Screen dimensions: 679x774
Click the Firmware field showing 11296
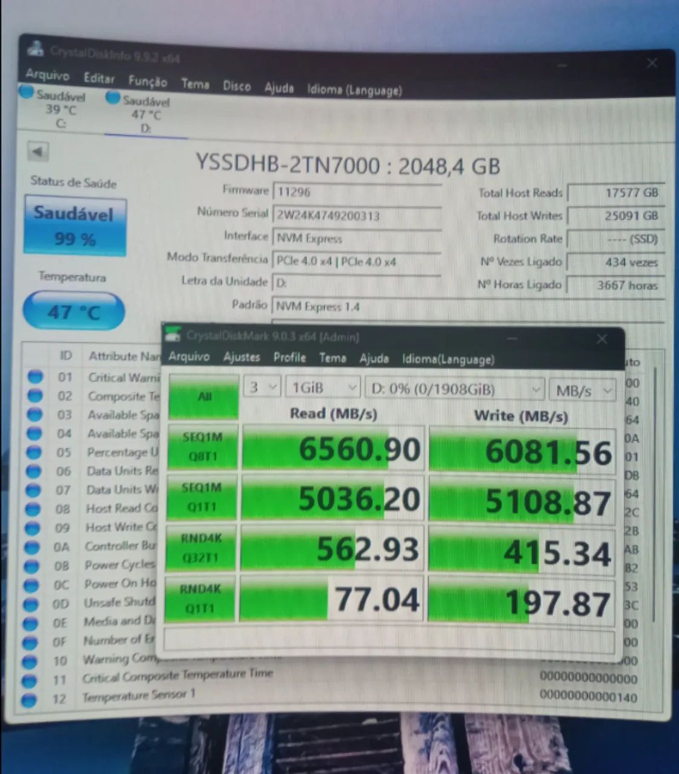(x=357, y=192)
